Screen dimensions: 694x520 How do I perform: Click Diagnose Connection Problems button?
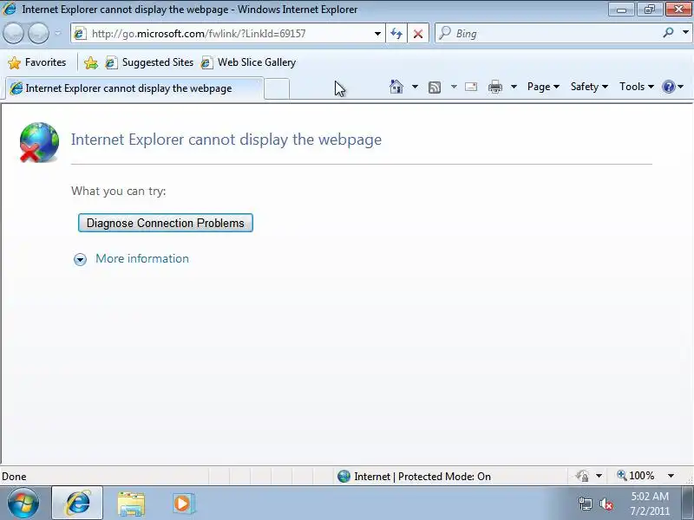[x=166, y=223]
